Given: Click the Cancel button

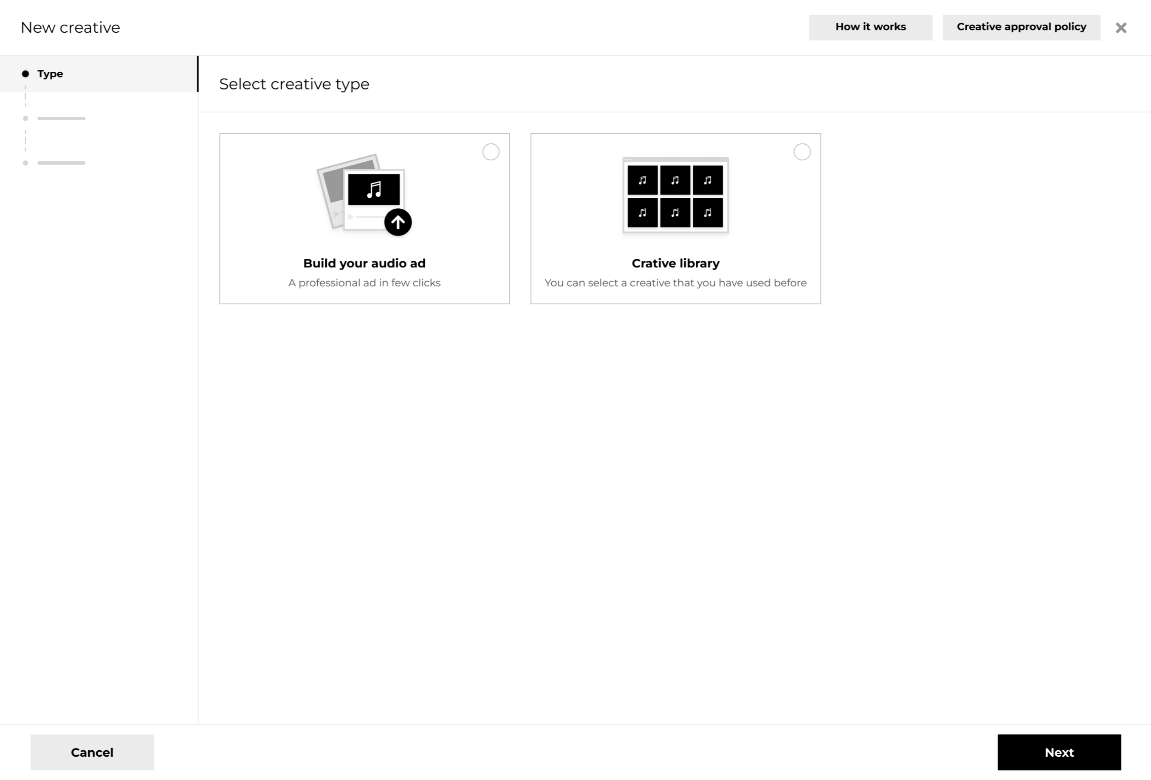Looking at the screenshot, I should (92, 752).
